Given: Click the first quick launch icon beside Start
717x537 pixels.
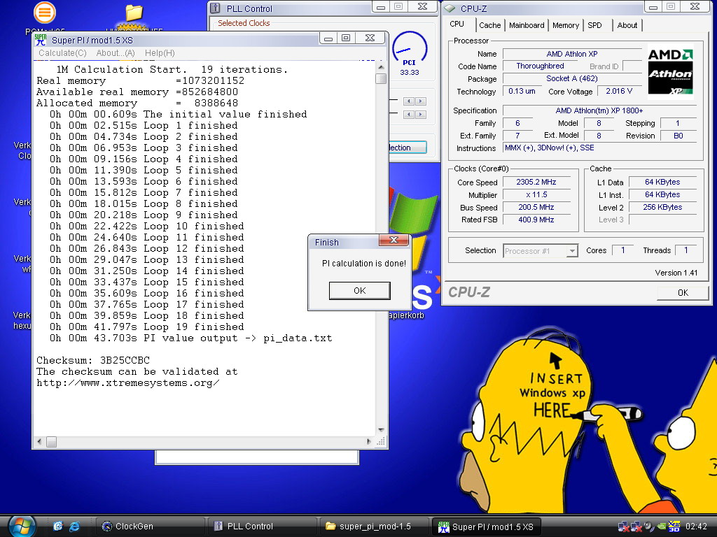Looking at the screenshot, I should point(57,526).
